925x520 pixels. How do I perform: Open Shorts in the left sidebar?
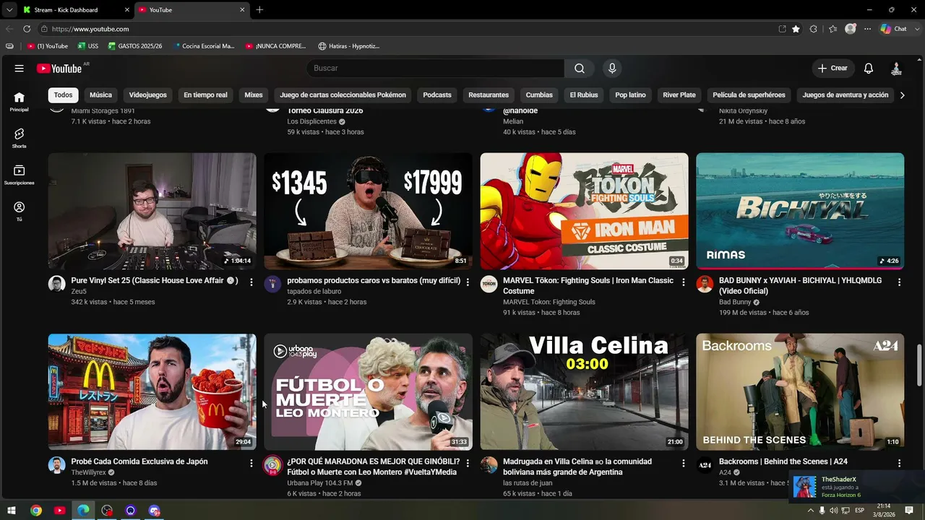click(20, 139)
